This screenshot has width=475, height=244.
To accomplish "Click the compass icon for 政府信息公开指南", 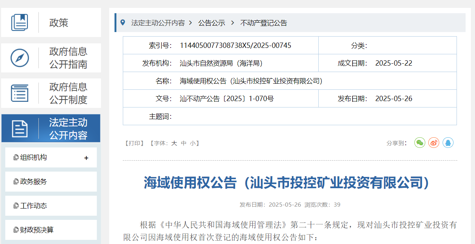I will pos(20,58).
